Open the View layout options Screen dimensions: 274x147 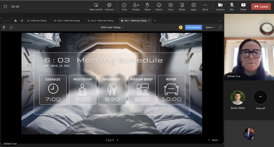pos(170,7)
